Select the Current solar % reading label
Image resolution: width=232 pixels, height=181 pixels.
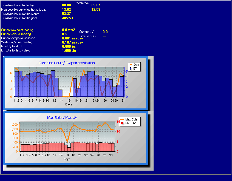coord(16,34)
